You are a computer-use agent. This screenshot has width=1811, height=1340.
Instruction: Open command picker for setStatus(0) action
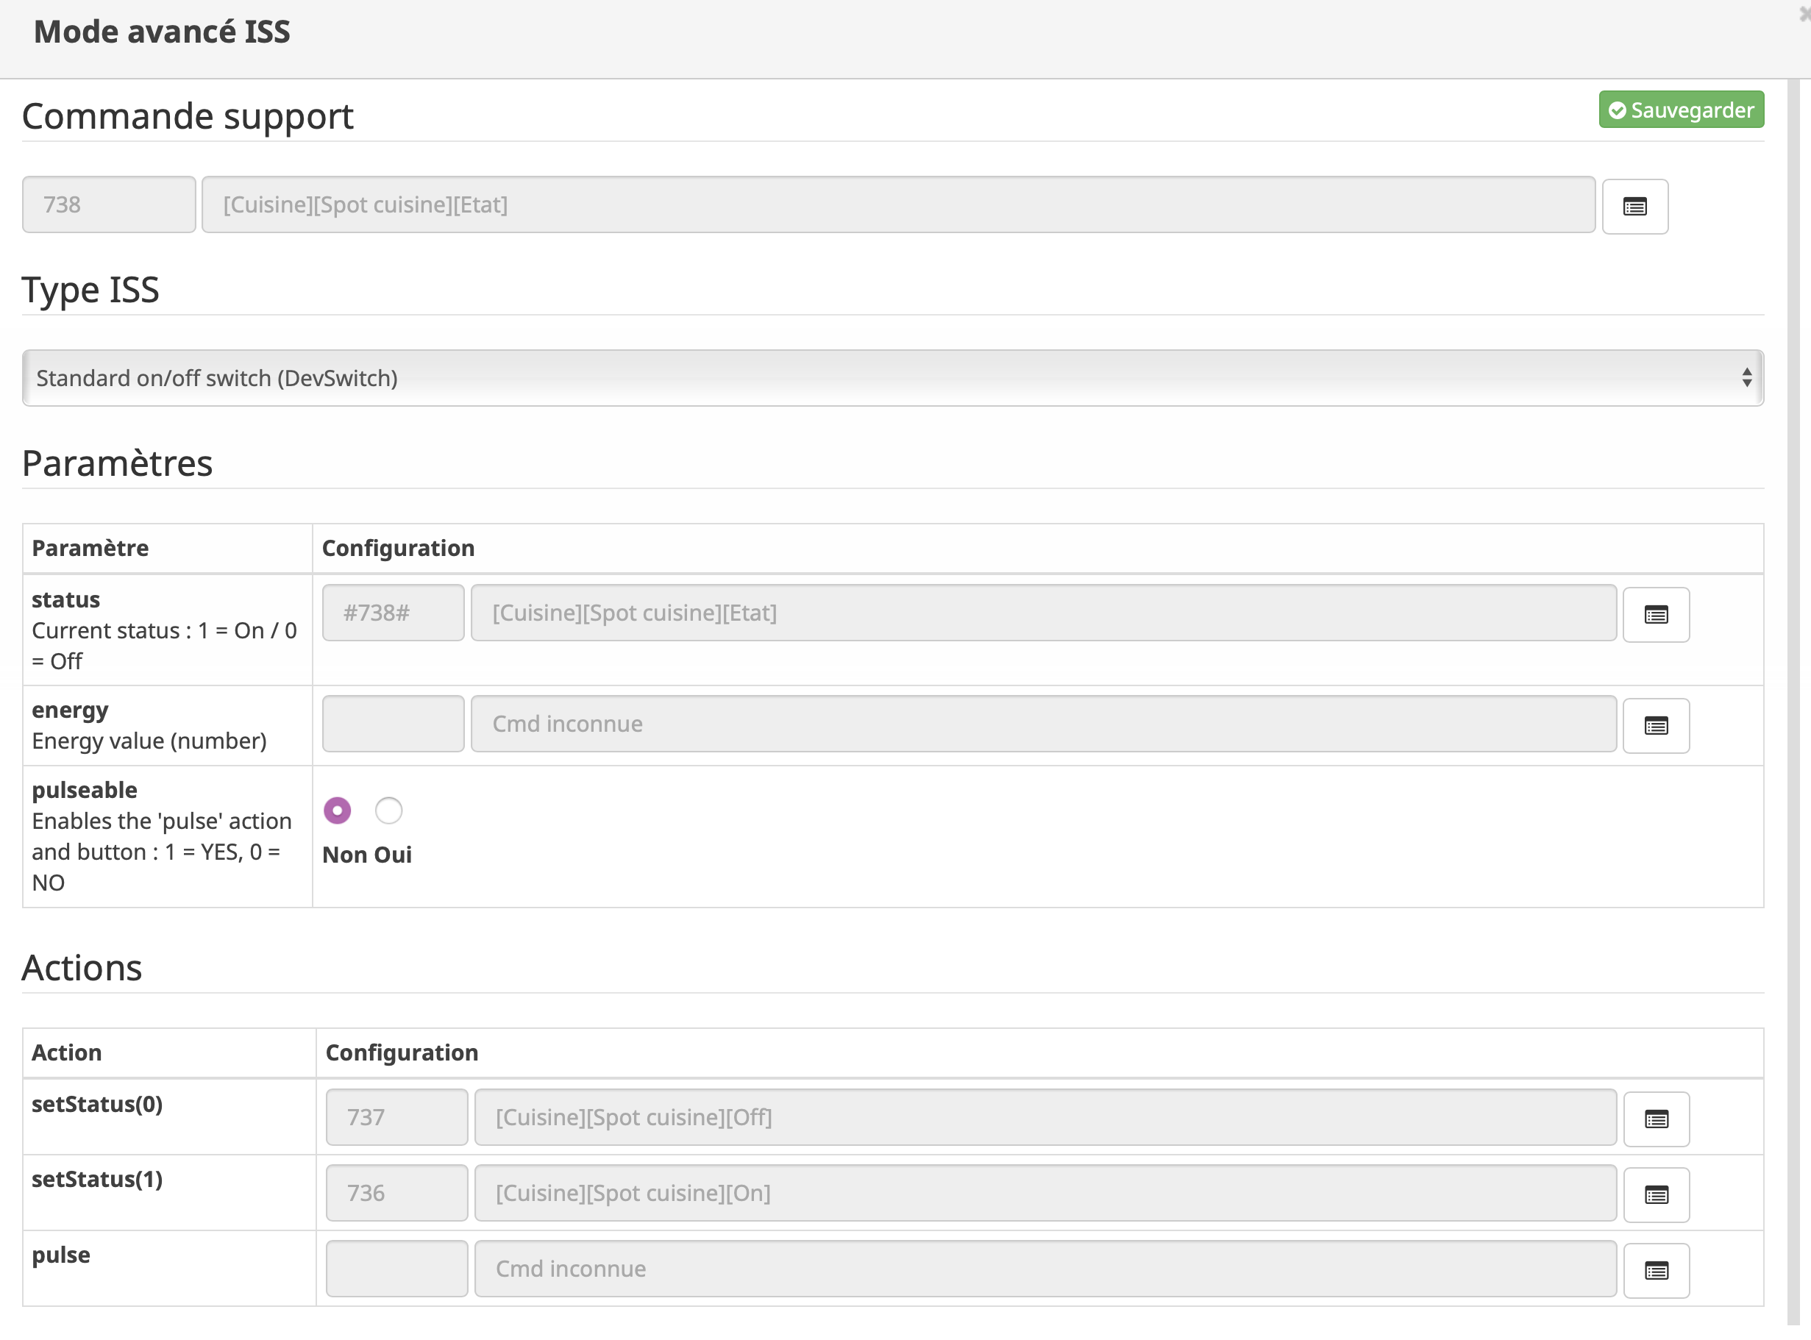[x=1656, y=1119]
